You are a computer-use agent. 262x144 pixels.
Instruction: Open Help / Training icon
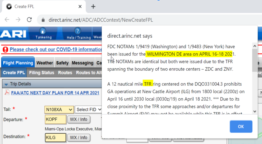[x=79, y=33]
